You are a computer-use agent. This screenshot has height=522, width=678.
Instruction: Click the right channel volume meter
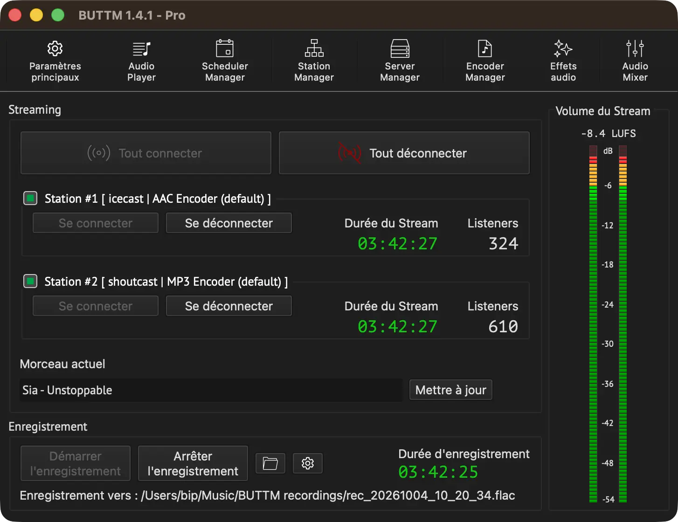pos(623,324)
